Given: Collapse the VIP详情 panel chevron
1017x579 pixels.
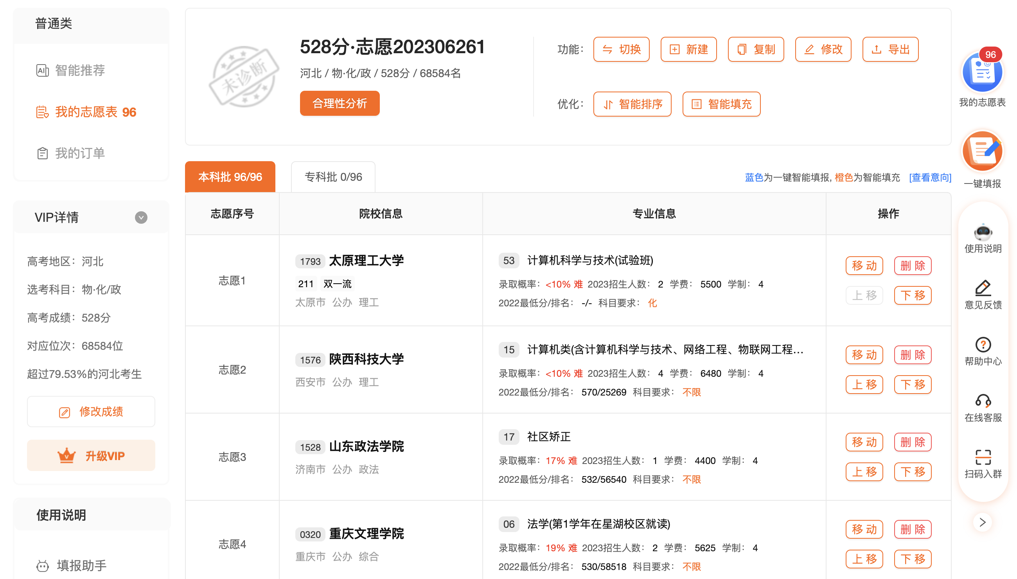Looking at the screenshot, I should point(141,218).
